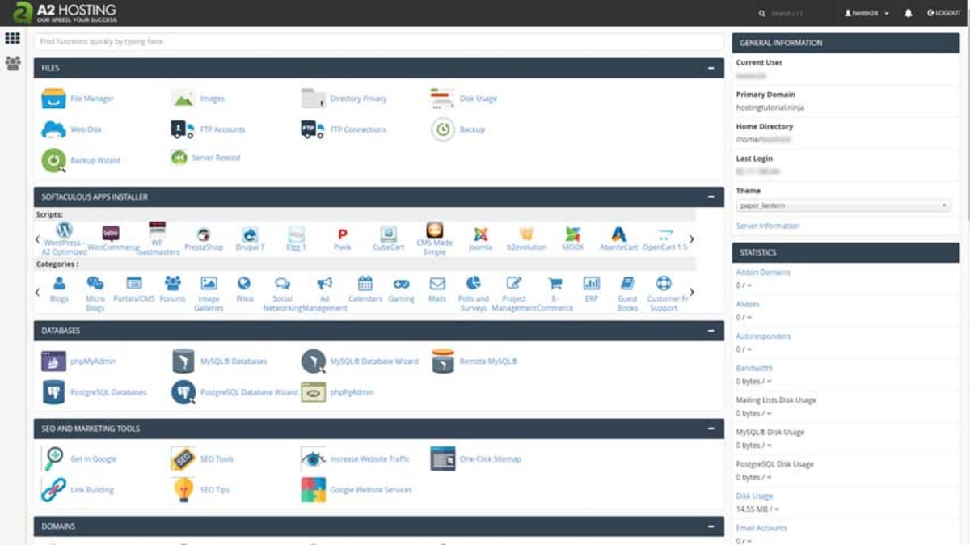Open the Backup clock icon

(x=443, y=129)
